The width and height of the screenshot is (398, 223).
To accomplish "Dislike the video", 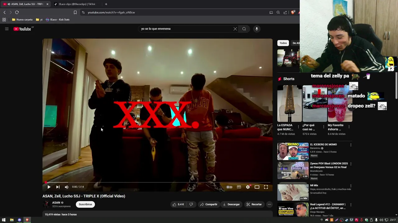I will [191, 204].
